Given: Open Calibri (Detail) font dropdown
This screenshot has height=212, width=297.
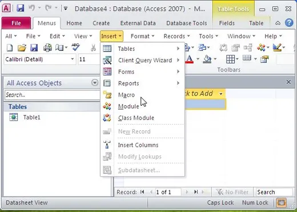Looking at the screenshot, I should pos(73,59).
